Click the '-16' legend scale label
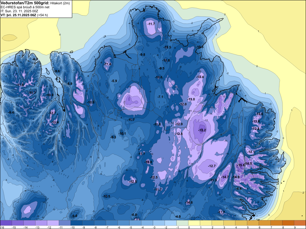Image resolution: width=306 pixels, height=229 pixels. click(2, 227)
